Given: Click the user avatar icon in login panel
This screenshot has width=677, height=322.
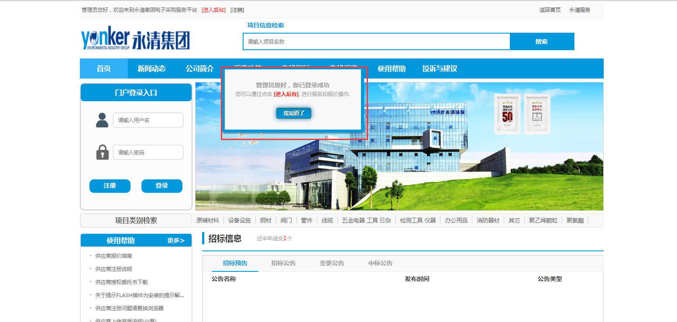Looking at the screenshot, I should (102, 120).
